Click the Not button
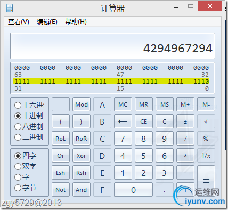Screen dimensions: 228x210 point(61,190)
